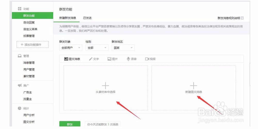Image resolution: width=258 pixels, height=129 pixels.
Task: Switch to the 新建群发消息 tab
Action: coord(68,18)
